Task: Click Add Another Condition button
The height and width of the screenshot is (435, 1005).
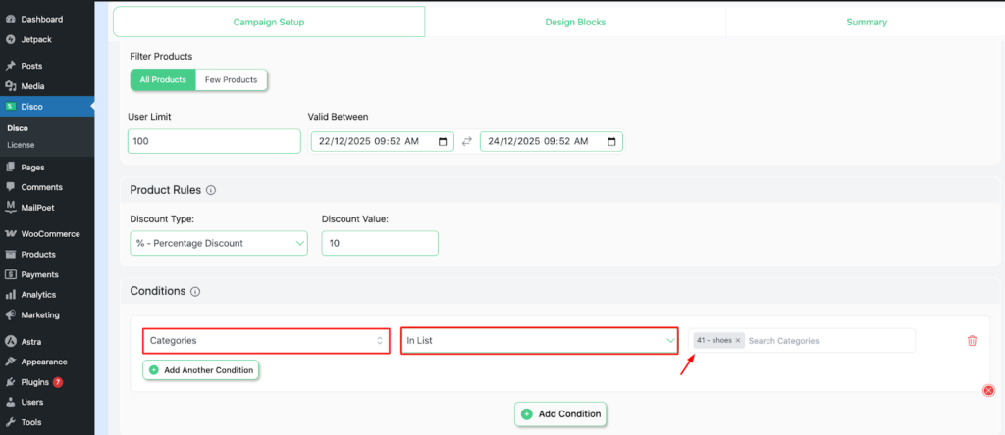Action: coord(200,370)
